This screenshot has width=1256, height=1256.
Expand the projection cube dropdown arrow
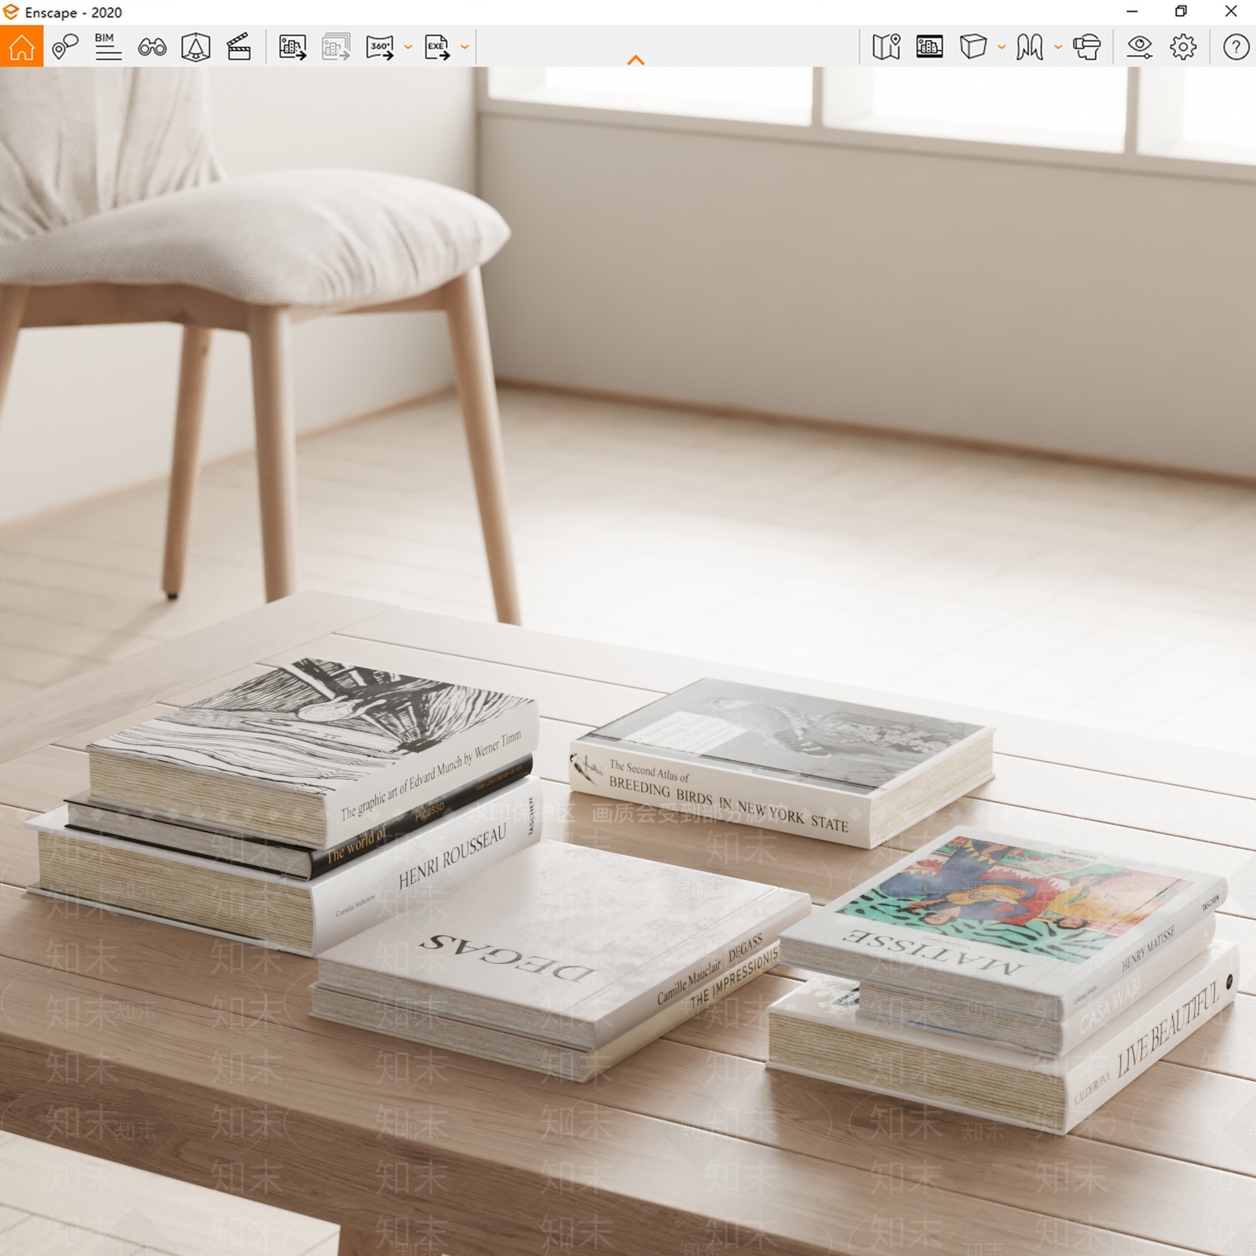[1002, 47]
